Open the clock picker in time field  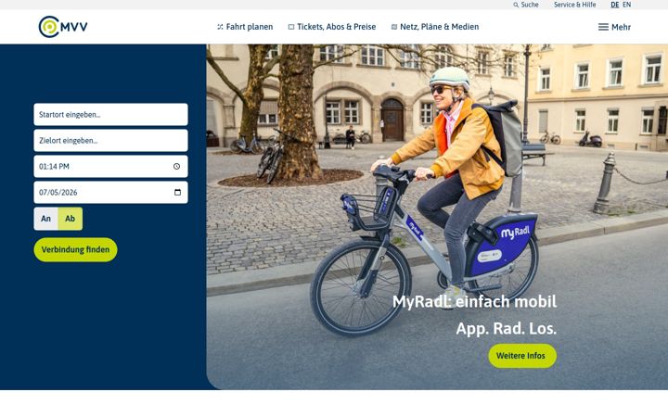point(177,167)
